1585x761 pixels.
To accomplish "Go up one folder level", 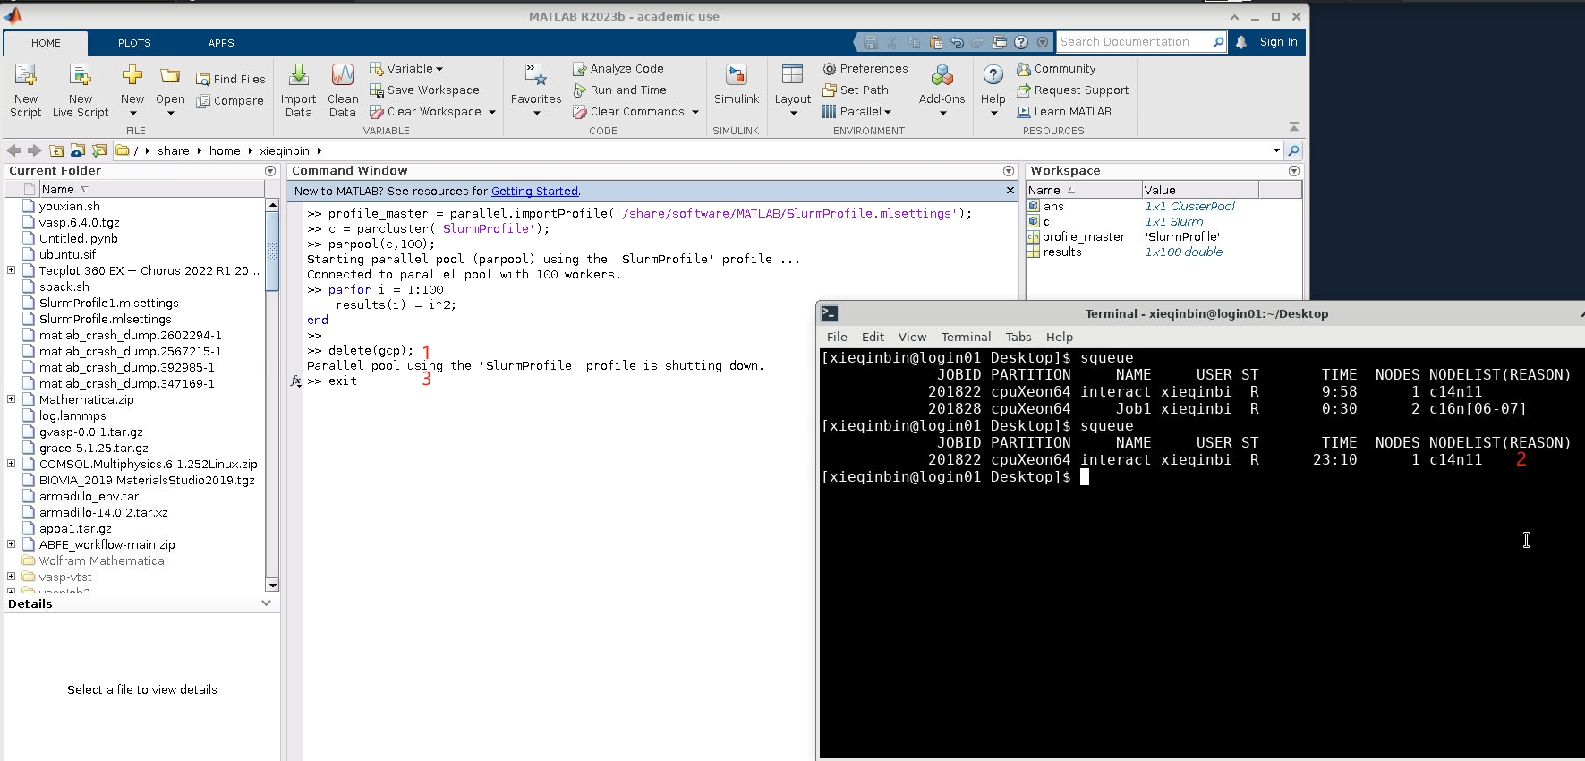I will pos(56,150).
